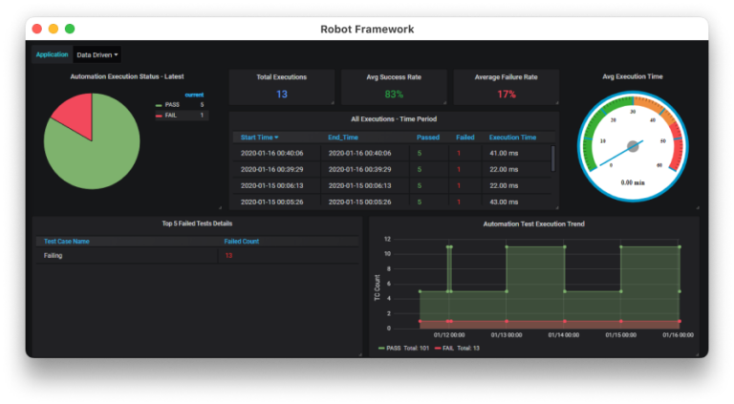Viewport: 734px width, 404px height.
Task: Click Test Case Name column header
Action: (x=67, y=242)
